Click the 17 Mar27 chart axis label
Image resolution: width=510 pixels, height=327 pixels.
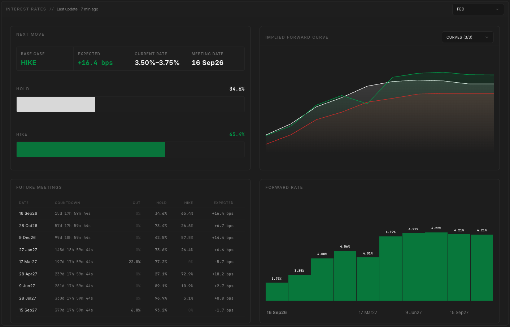(368, 313)
